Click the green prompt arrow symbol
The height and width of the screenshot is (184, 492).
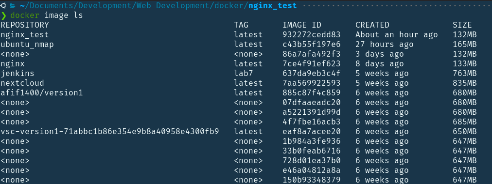click(3, 15)
